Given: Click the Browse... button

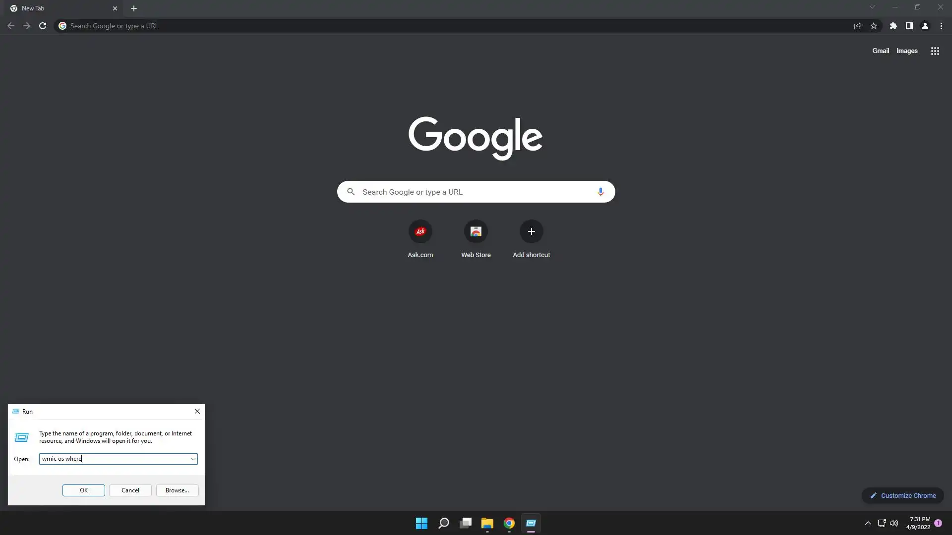Looking at the screenshot, I should [x=177, y=490].
